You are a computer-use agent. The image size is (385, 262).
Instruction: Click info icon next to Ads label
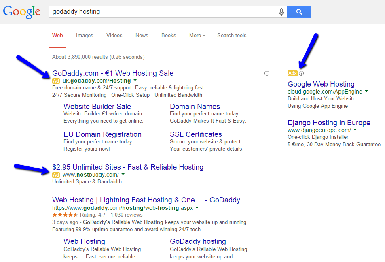click(x=301, y=73)
